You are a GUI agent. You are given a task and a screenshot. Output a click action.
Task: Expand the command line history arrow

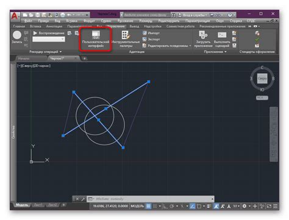click(x=212, y=199)
